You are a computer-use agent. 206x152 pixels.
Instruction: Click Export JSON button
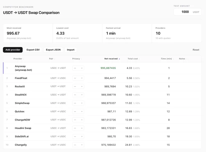tap(53, 50)
